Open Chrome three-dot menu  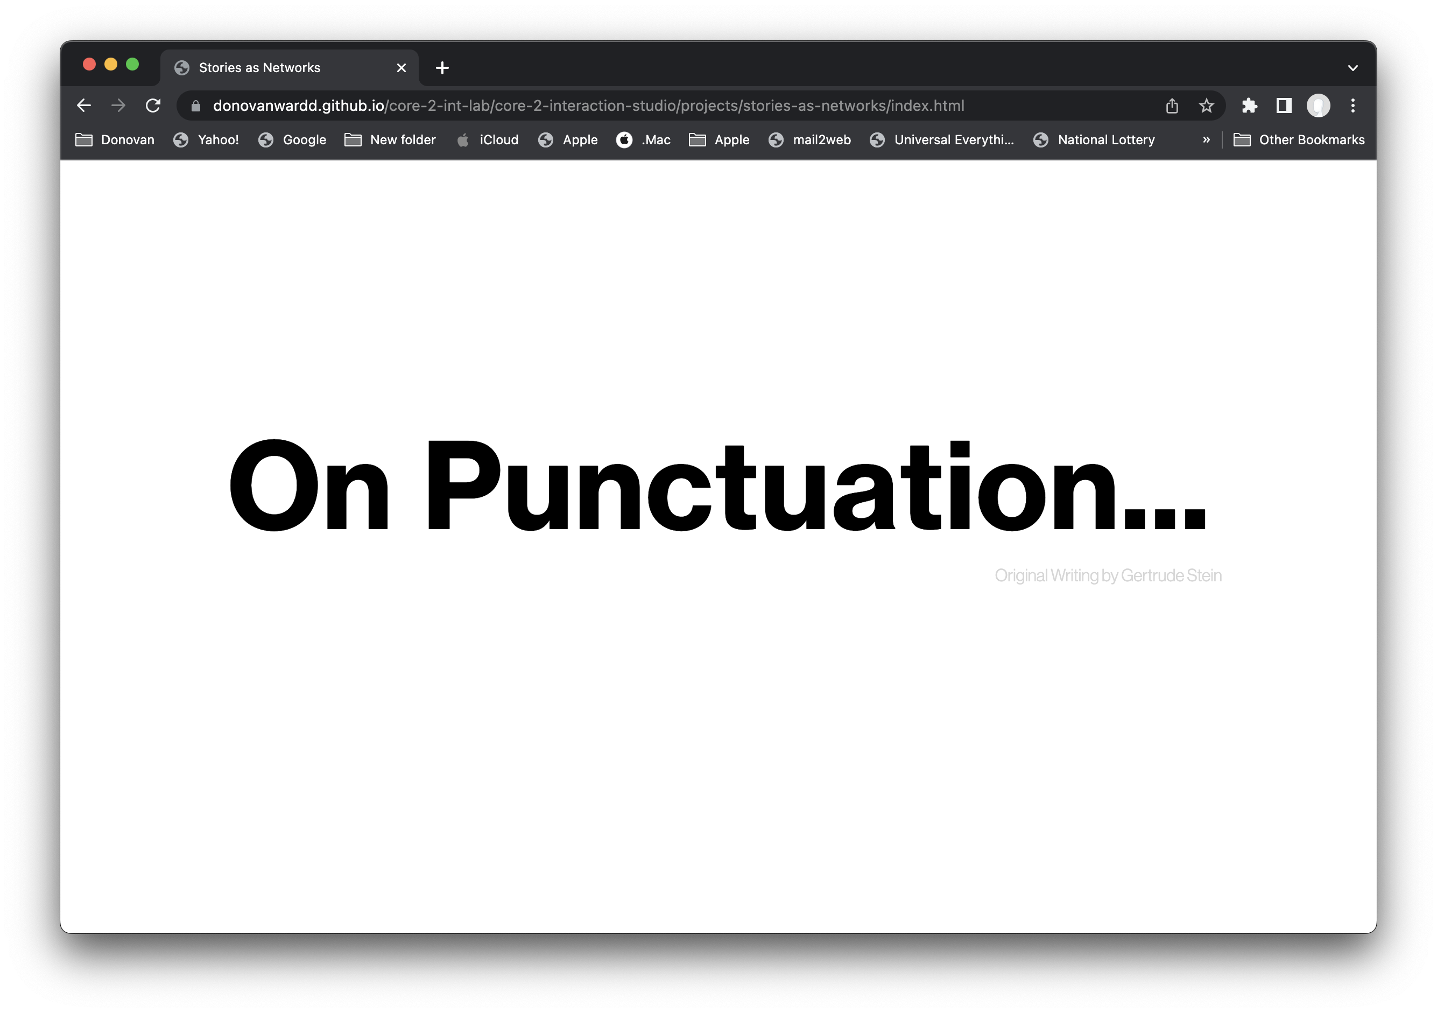1353,106
